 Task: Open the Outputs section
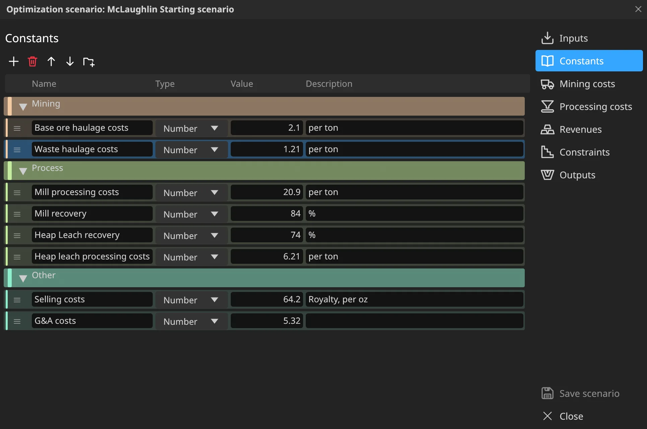tap(589, 175)
